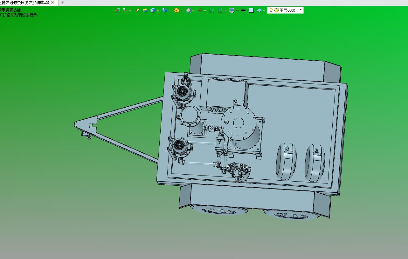Viewport: 408px width, 259px height.
Task: Click the green square frame icon
Action: [212, 10]
